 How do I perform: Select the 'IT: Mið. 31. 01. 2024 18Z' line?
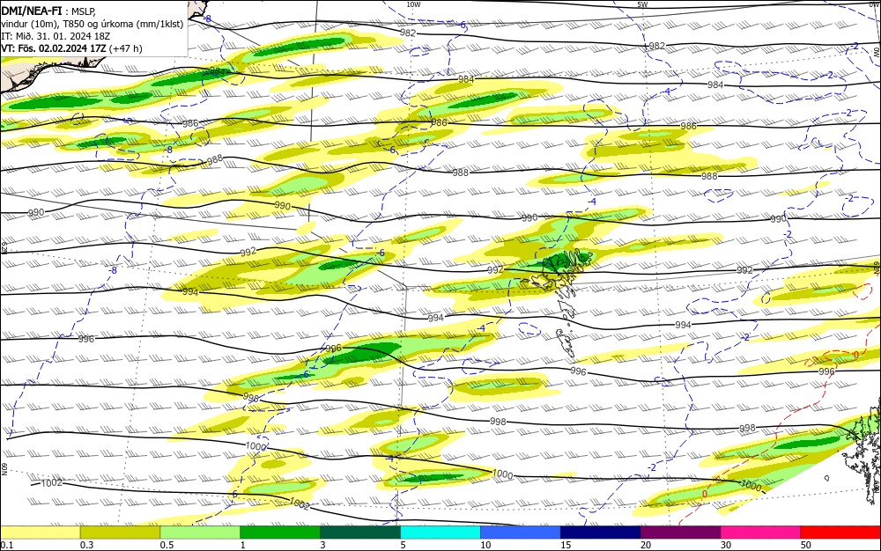click(x=56, y=36)
